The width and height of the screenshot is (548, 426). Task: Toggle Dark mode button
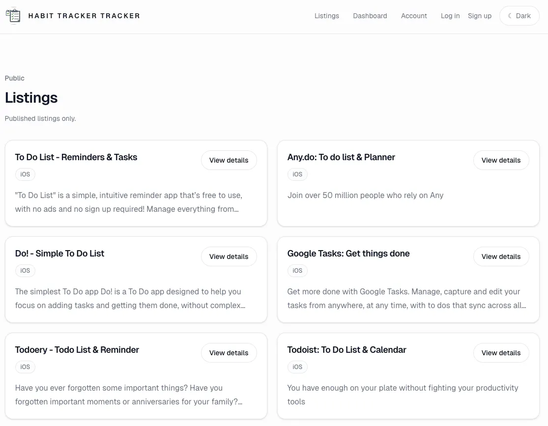pos(519,16)
